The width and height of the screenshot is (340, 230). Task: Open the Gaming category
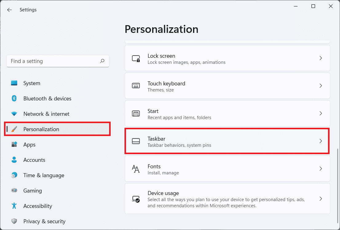[x=58, y=191]
